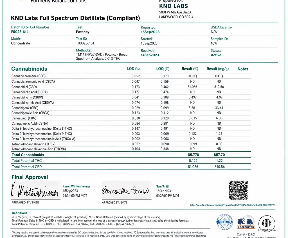Select the Cannabidiol (CBD) row label

[24, 87]
